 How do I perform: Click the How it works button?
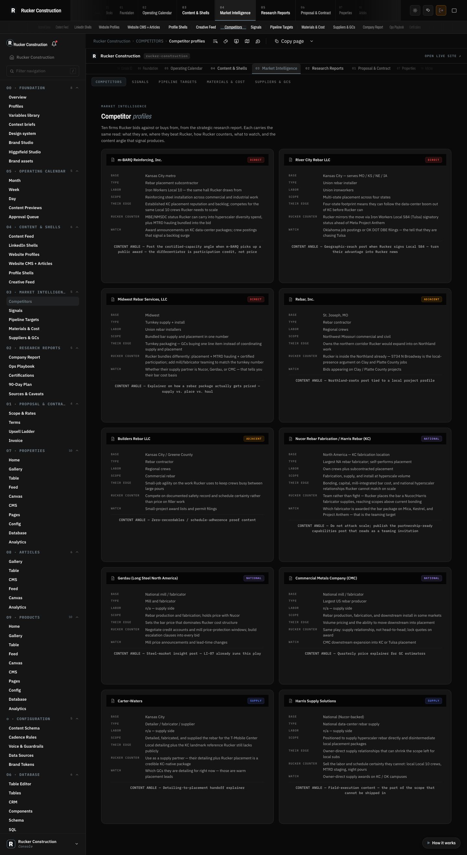(x=441, y=843)
